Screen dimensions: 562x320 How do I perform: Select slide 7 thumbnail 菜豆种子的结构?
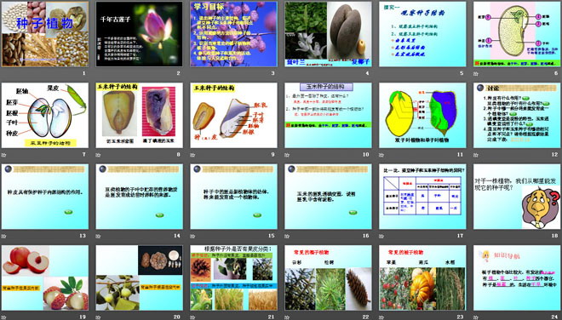[45, 116]
